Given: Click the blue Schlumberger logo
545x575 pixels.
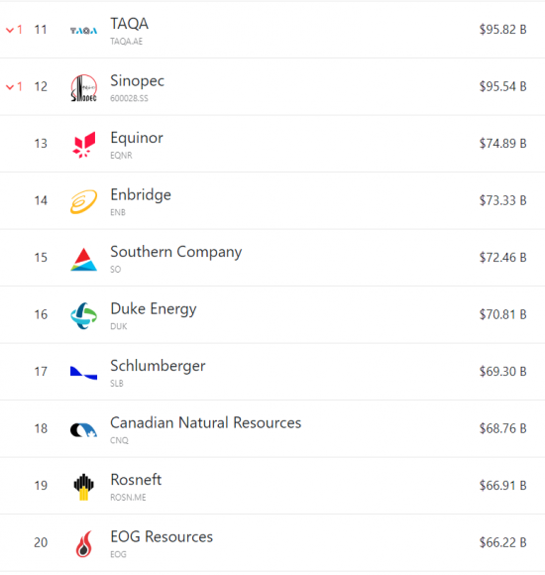Looking at the screenshot, I should pyautogui.click(x=83, y=372).
